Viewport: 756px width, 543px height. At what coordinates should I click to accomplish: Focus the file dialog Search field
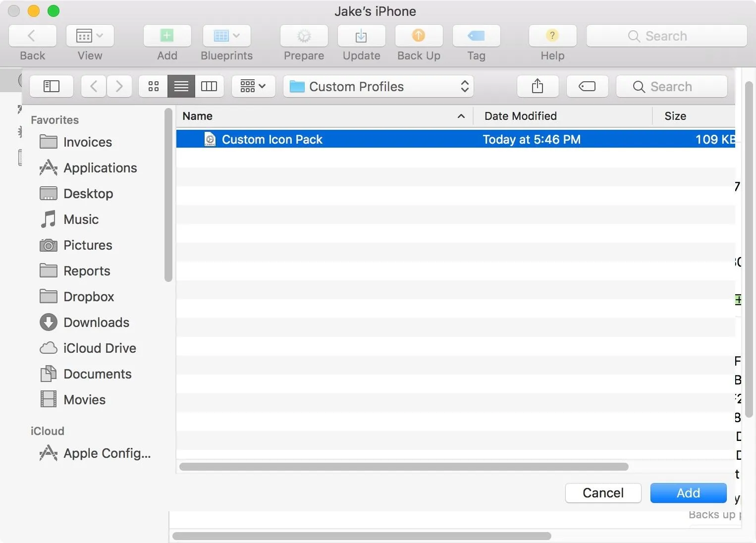(x=671, y=86)
